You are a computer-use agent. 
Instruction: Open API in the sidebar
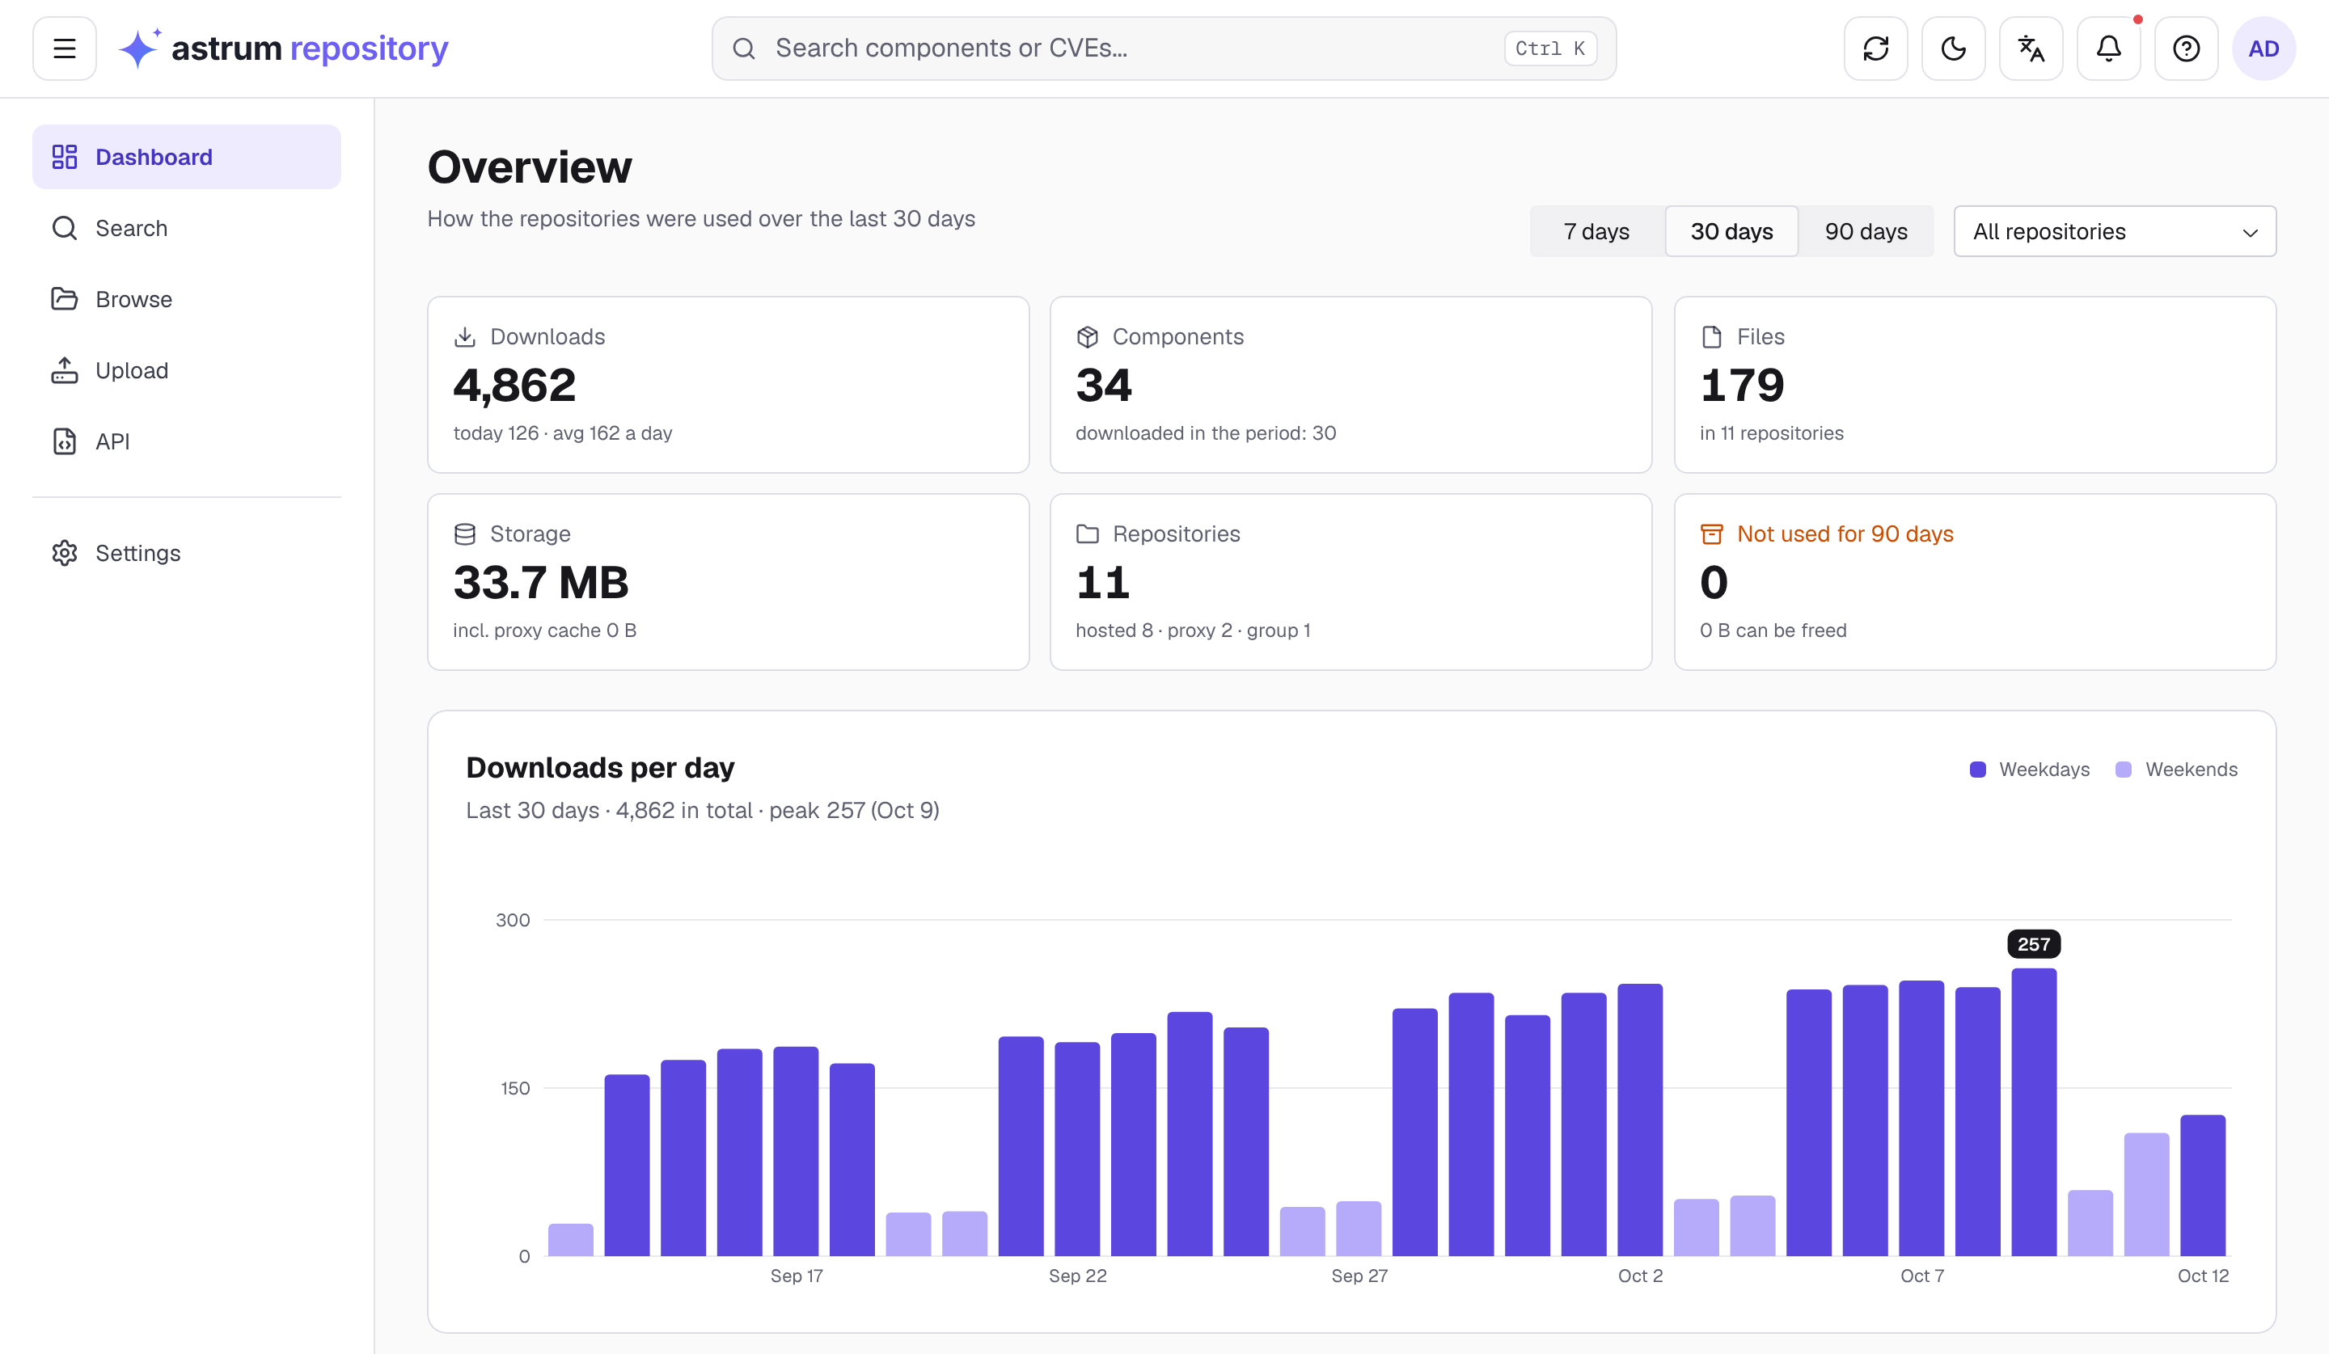point(187,441)
